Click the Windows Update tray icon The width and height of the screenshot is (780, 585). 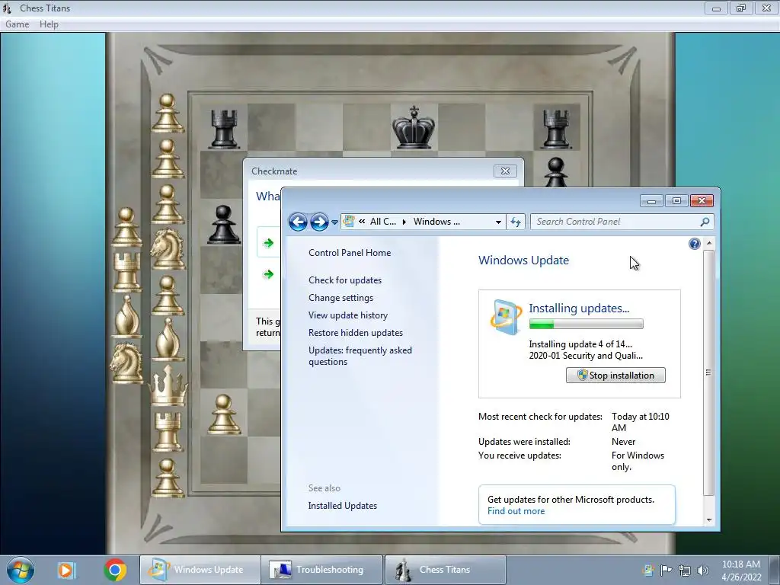point(648,570)
